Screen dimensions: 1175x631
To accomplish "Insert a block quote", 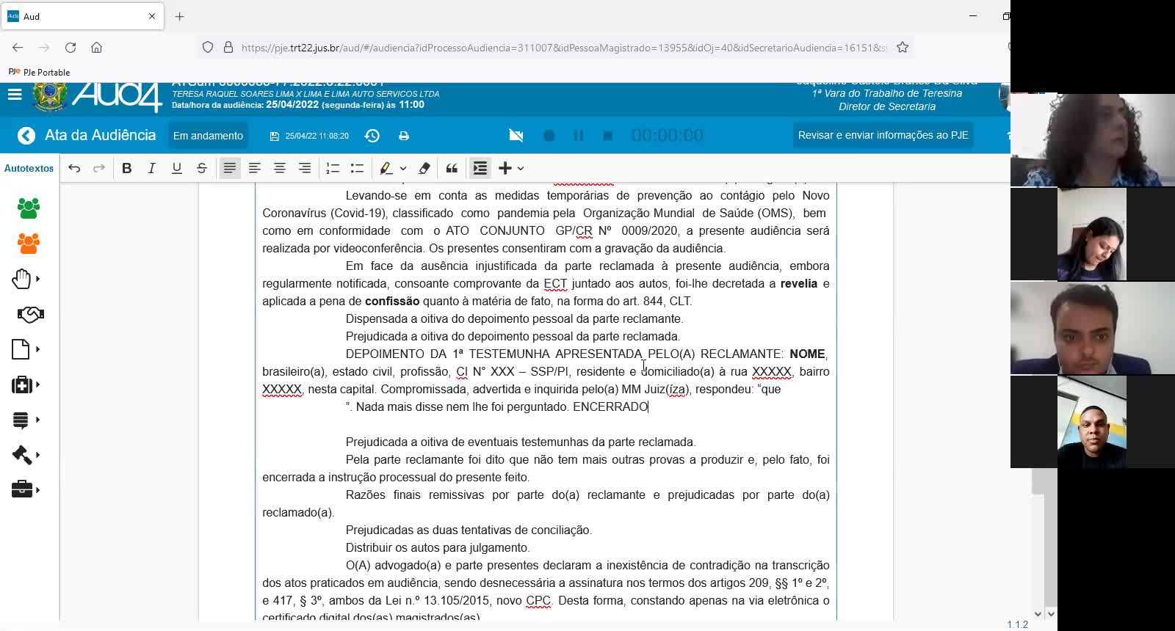I will [452, 168].
